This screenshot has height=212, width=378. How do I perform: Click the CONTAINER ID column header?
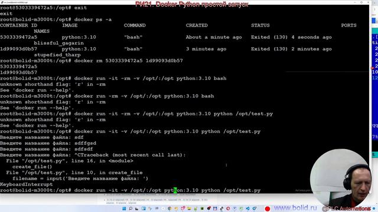point(18,25)
